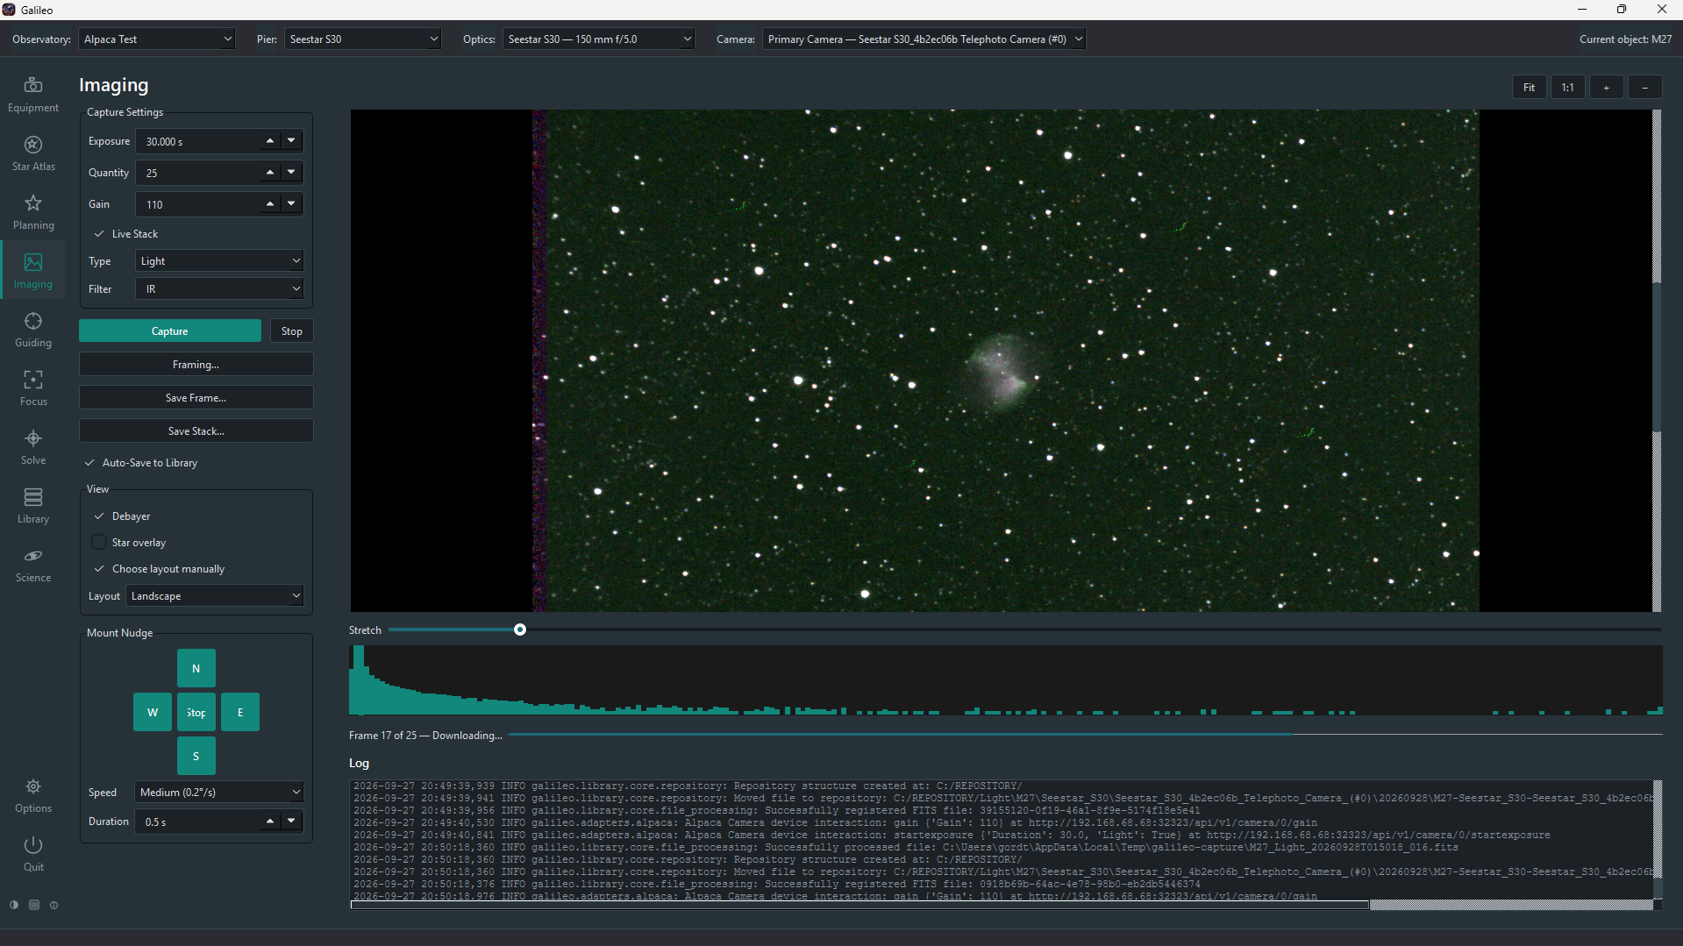The height and width of the screenshot is (946, 1683).
Task: Open the Filter dropdown set to IR
Action: coord(219,289)
